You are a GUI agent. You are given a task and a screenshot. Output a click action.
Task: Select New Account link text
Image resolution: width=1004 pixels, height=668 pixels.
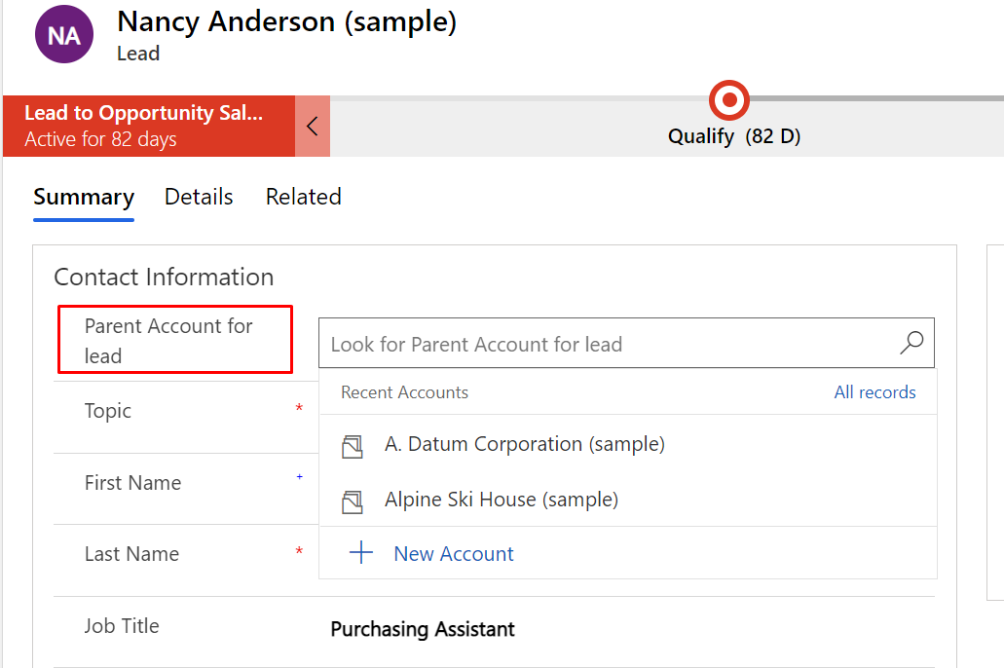point(454,554)
